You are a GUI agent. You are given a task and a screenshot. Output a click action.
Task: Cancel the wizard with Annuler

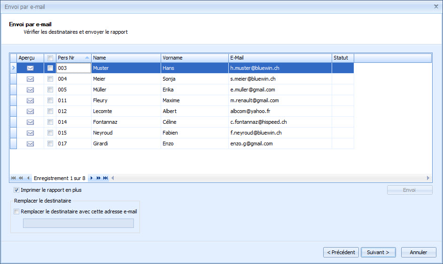coord(418,252)
